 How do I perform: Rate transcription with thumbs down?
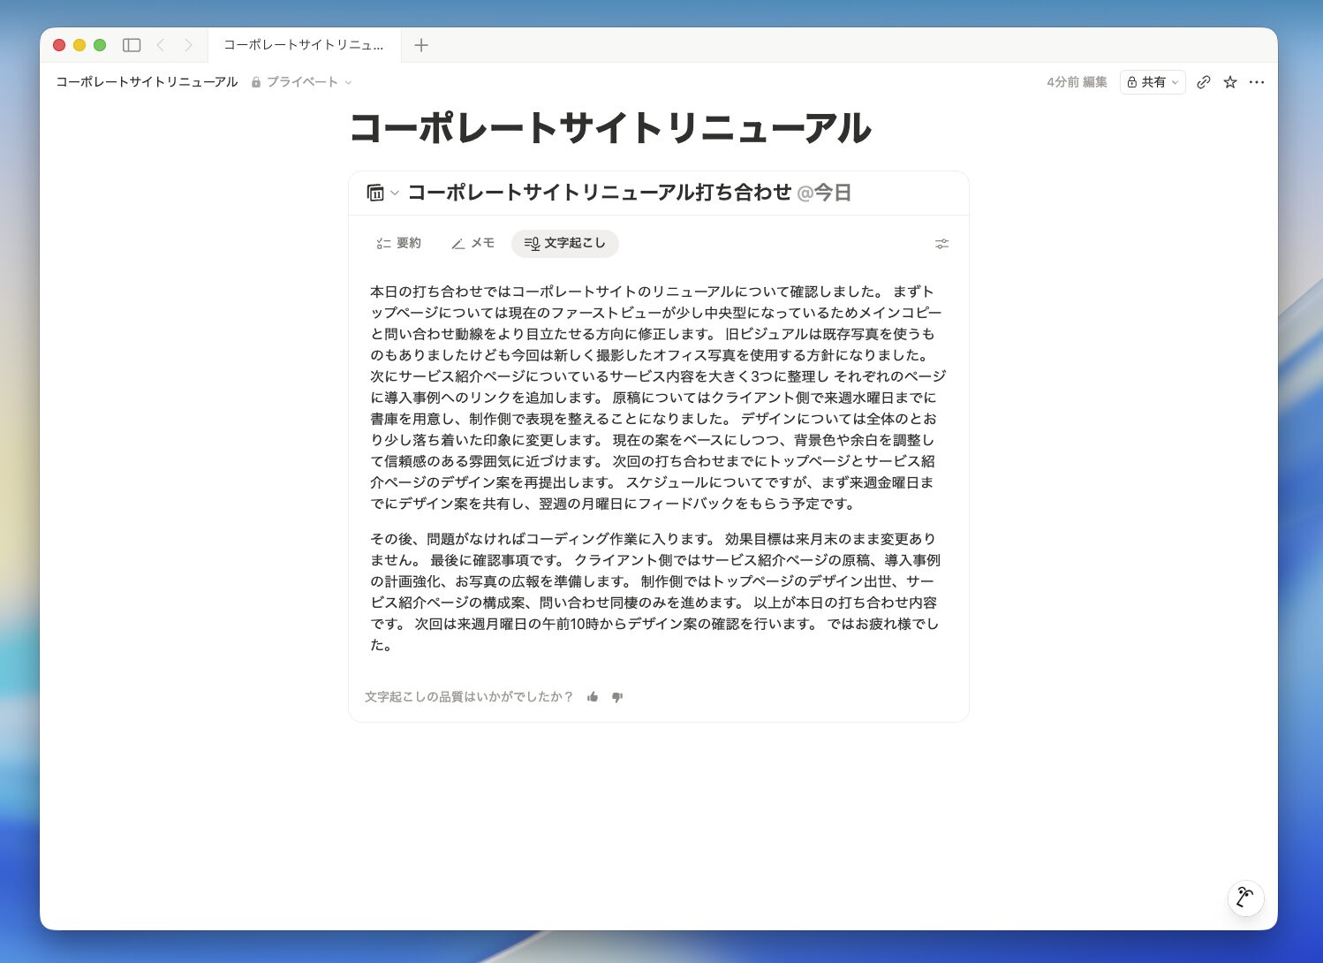pyautogui.click(x=617, y=697)
